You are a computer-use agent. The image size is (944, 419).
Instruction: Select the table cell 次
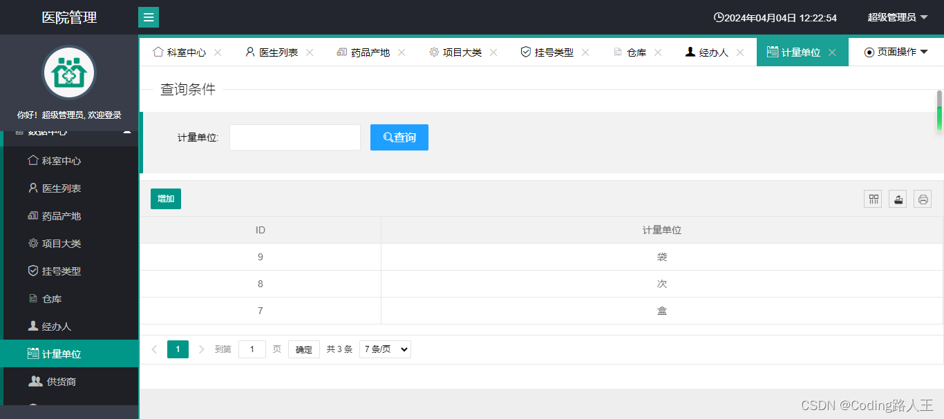click(x=662, y=284)
